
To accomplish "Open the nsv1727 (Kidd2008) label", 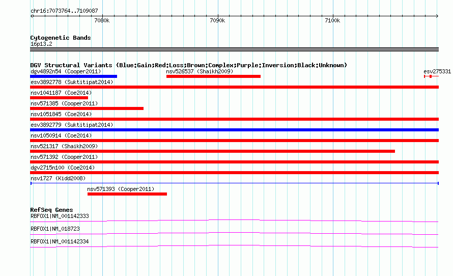I will pyautogui.click(x=58, y=178).
